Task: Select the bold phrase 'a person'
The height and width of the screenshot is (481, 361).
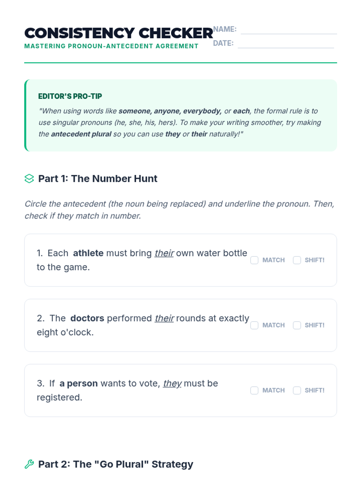Action: pyautogui.click(x=79, y=384)
